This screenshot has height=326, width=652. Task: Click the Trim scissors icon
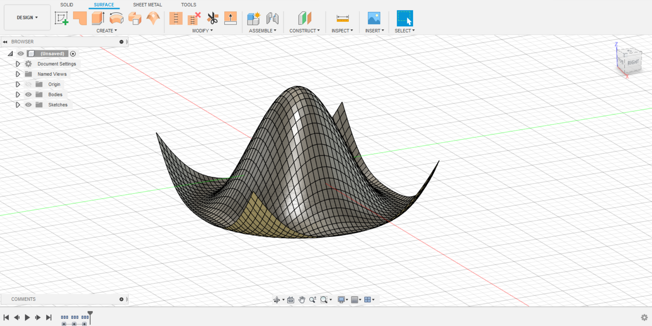click(212, 18)
